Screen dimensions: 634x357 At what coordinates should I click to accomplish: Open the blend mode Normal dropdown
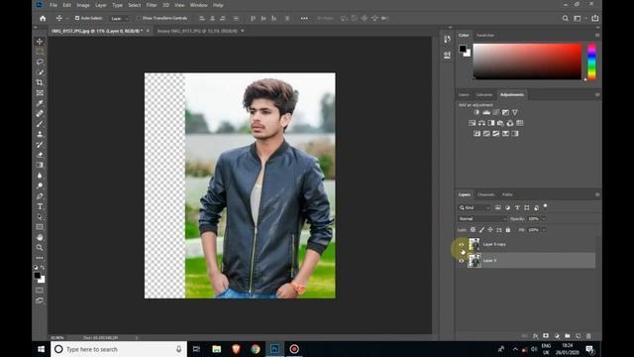tap(482, 218)
